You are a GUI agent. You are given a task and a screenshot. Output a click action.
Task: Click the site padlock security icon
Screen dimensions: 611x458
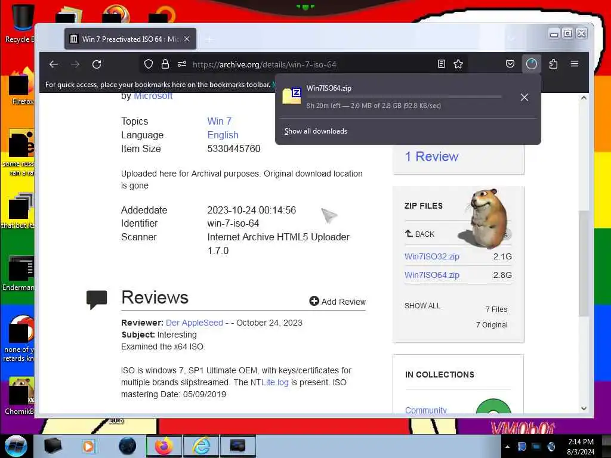tap(165, 64)
